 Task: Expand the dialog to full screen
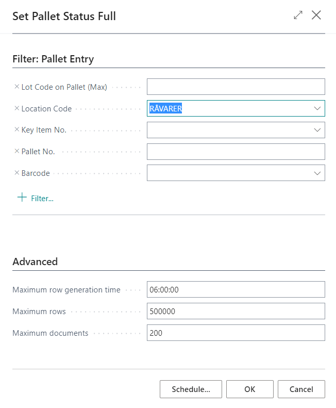298,15
